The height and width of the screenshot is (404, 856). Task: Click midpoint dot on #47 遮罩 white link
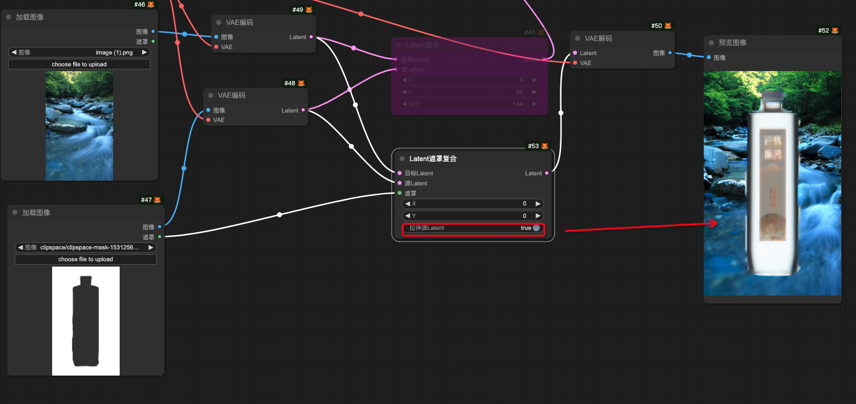(280, 214)
